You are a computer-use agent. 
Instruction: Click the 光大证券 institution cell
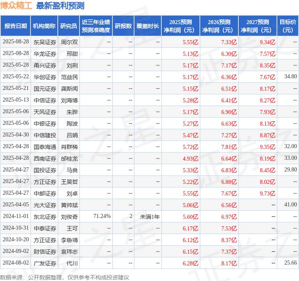pyautogui.click(x=45, y=205)
